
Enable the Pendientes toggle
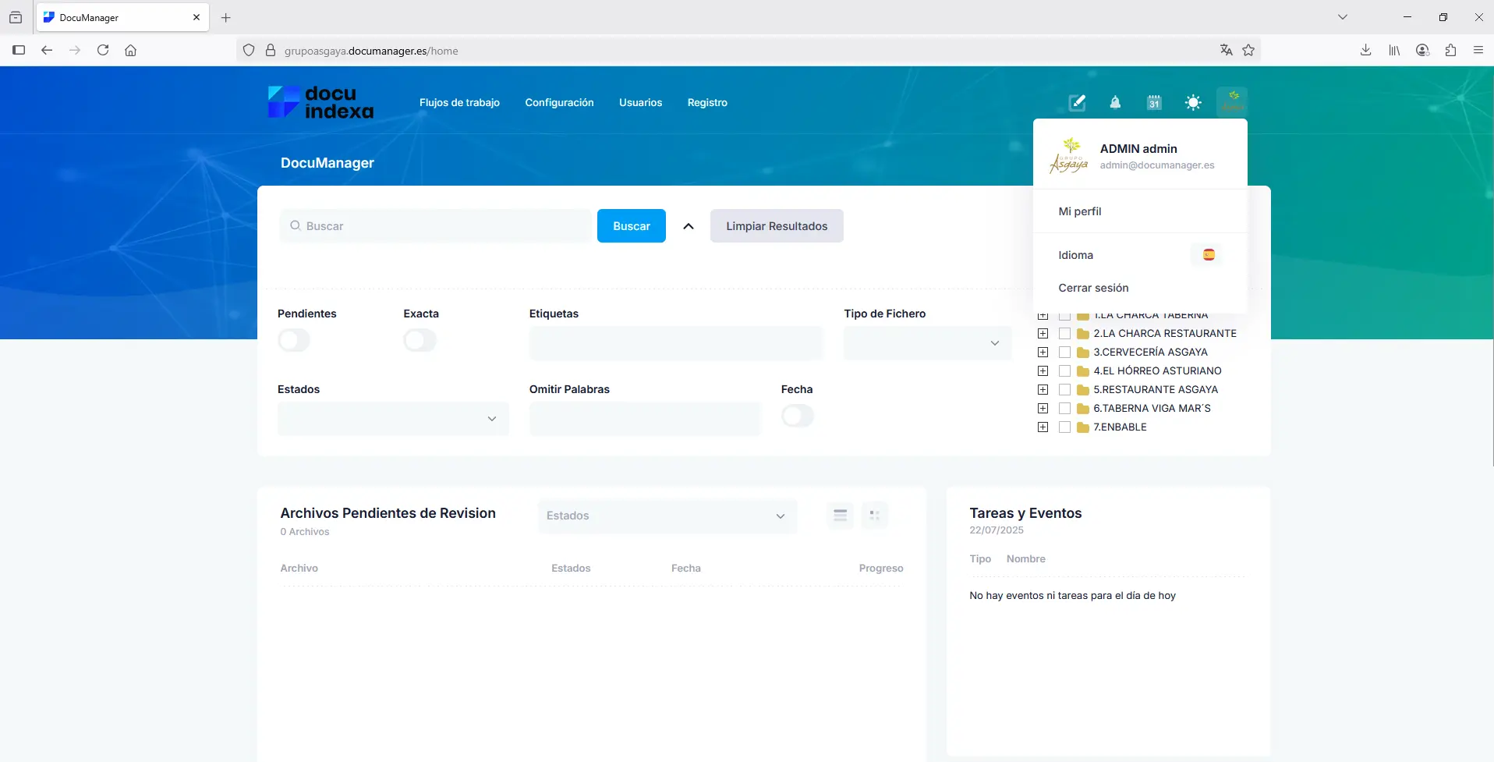point(294,341)
